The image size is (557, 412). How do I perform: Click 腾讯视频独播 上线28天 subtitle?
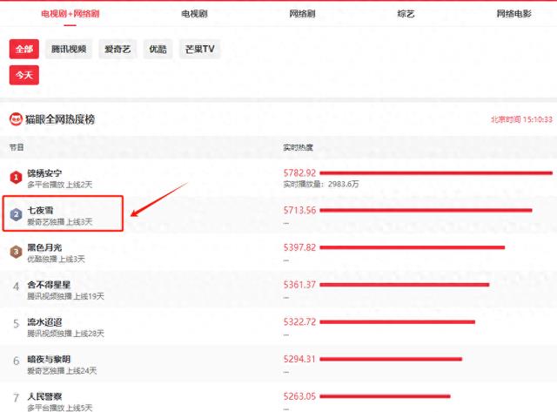click(66, 334)
